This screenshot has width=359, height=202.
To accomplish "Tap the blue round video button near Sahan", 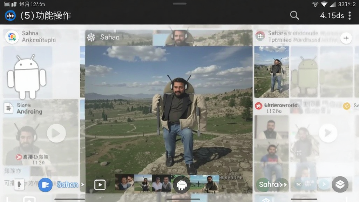I will click(x=45, y=184).
